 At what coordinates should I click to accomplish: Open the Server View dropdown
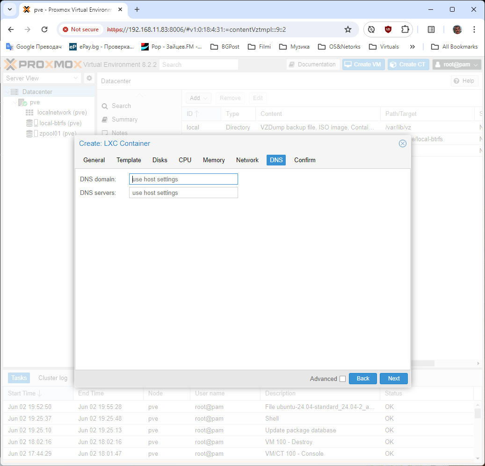[42, 78]
